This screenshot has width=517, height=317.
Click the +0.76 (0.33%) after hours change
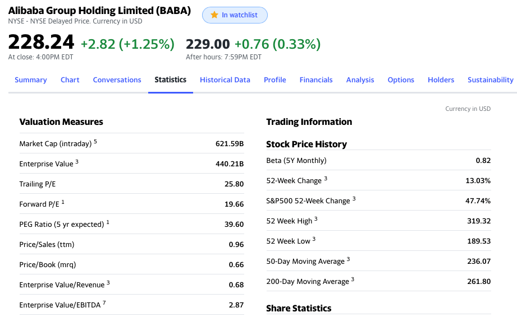pos(277,44)
